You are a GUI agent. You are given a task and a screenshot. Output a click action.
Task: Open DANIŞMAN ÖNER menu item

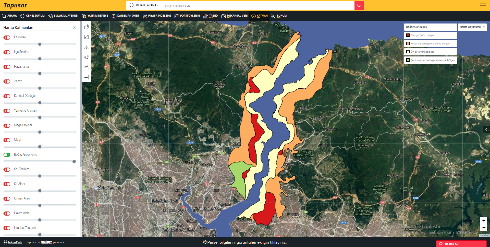tap(125, 16)
